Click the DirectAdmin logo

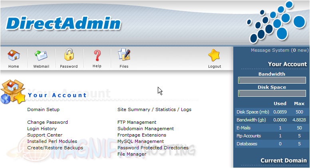pyautogui.click(x=64, y=23)
